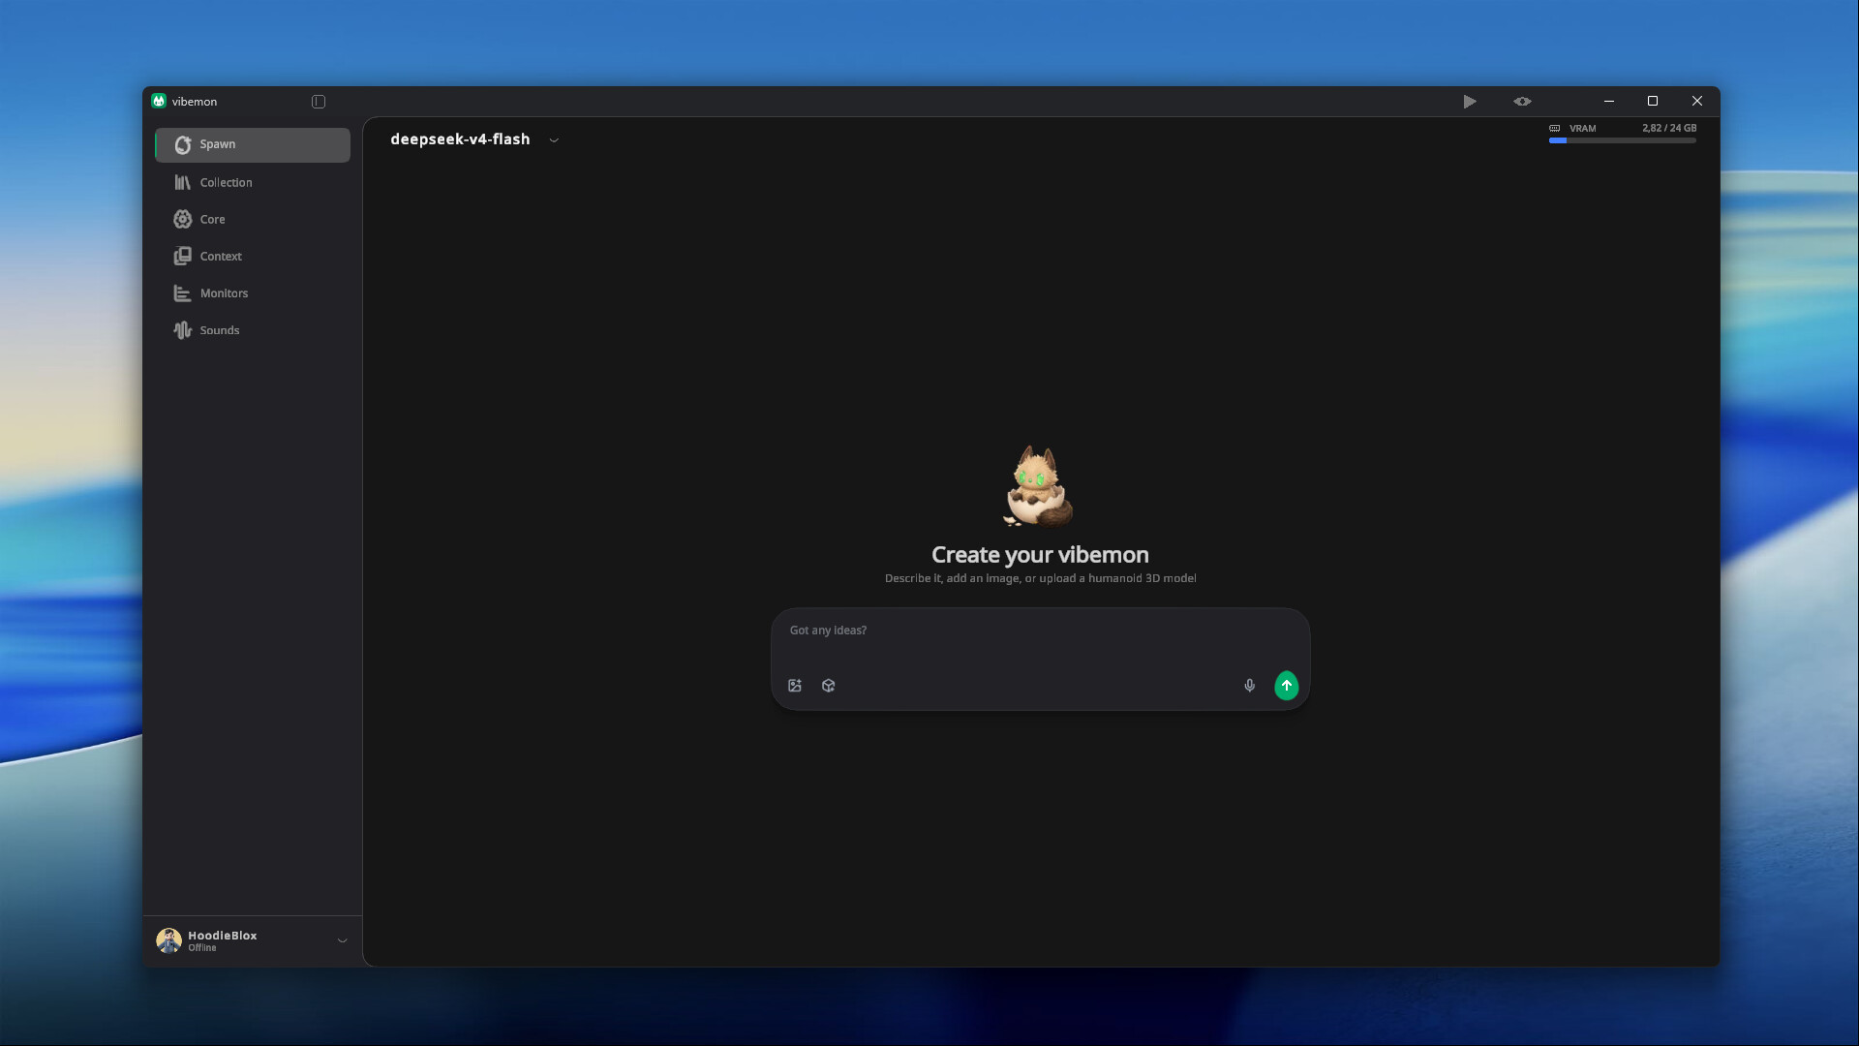
Task: Collapse the sidebar with the panel icon
Action: tap(319, 102)
